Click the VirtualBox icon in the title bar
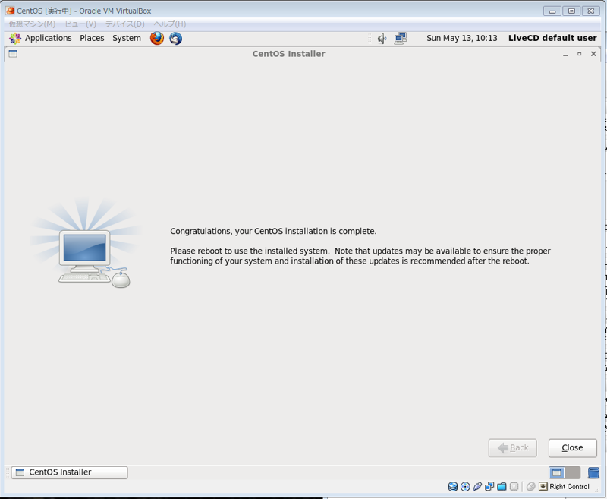 10,11
